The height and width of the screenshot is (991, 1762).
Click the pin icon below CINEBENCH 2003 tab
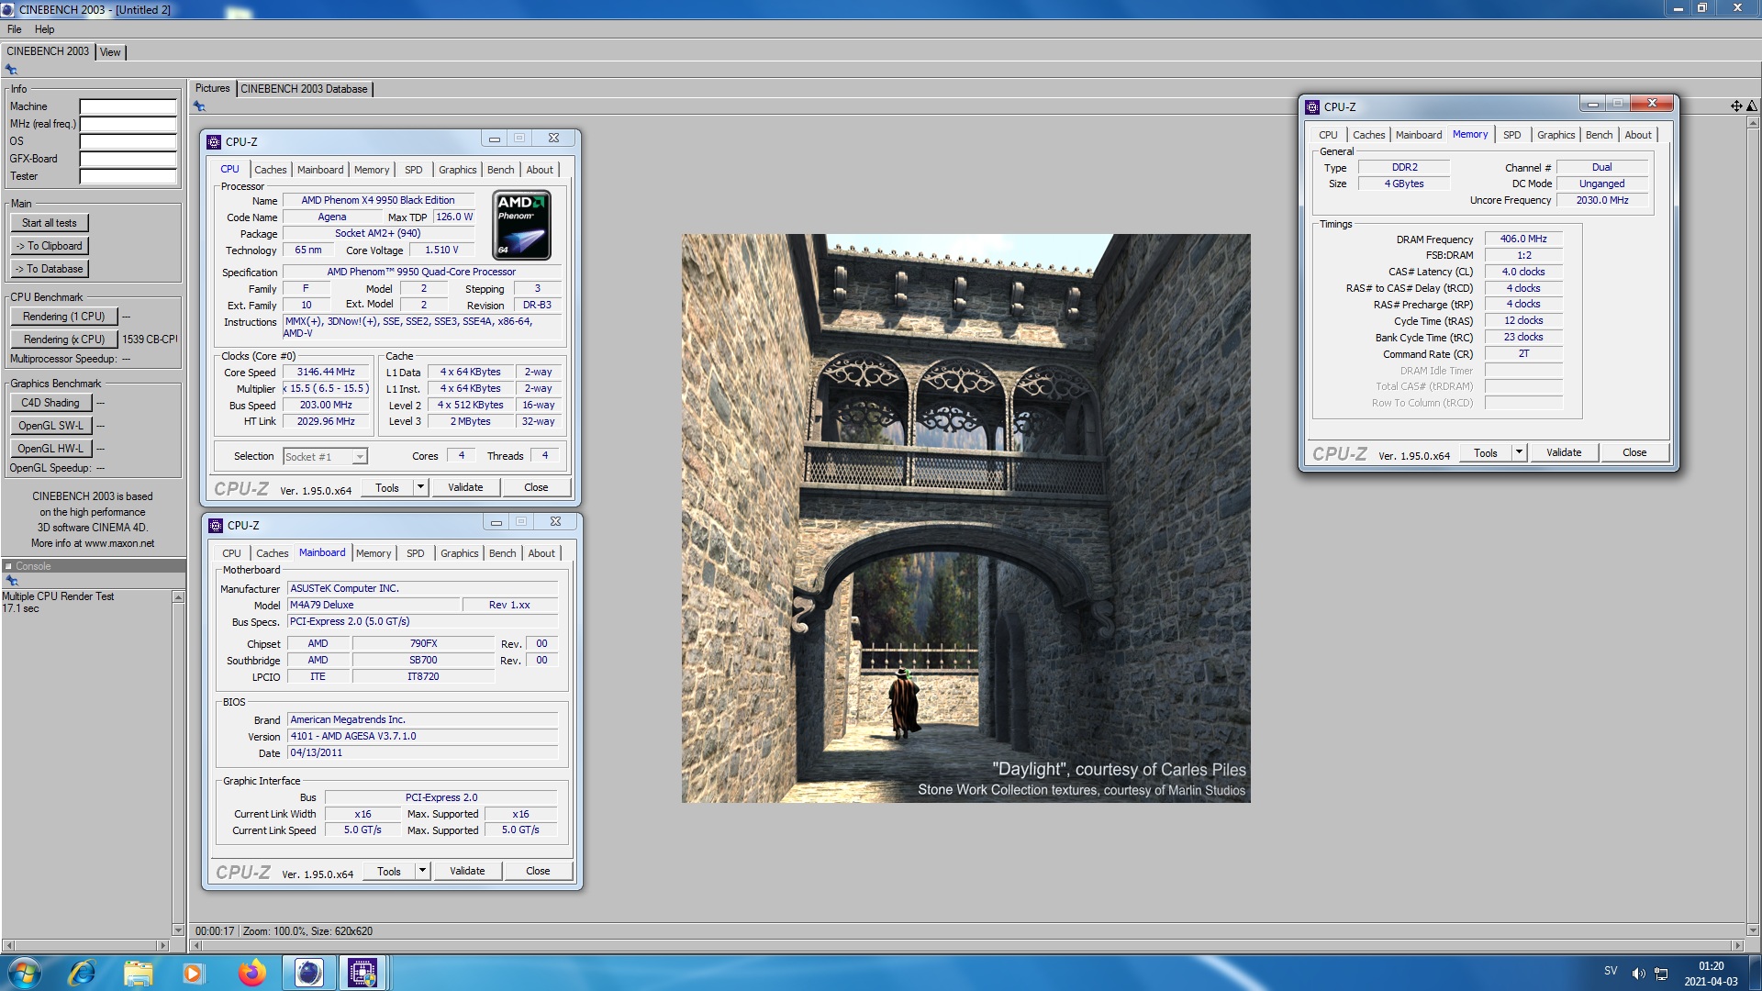pyautogui.click(x=12, y=70)
